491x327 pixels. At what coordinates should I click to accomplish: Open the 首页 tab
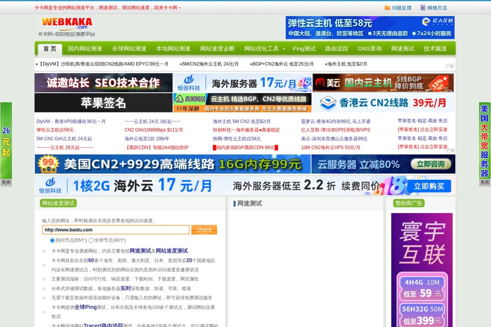pyautogui.click(x=50, y=49)
